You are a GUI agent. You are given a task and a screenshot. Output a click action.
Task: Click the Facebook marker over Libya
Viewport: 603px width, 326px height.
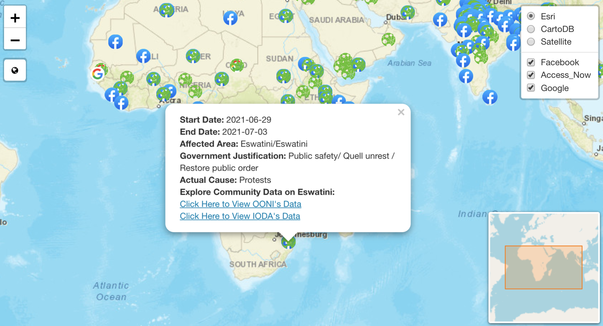click(x=230, y=18)
